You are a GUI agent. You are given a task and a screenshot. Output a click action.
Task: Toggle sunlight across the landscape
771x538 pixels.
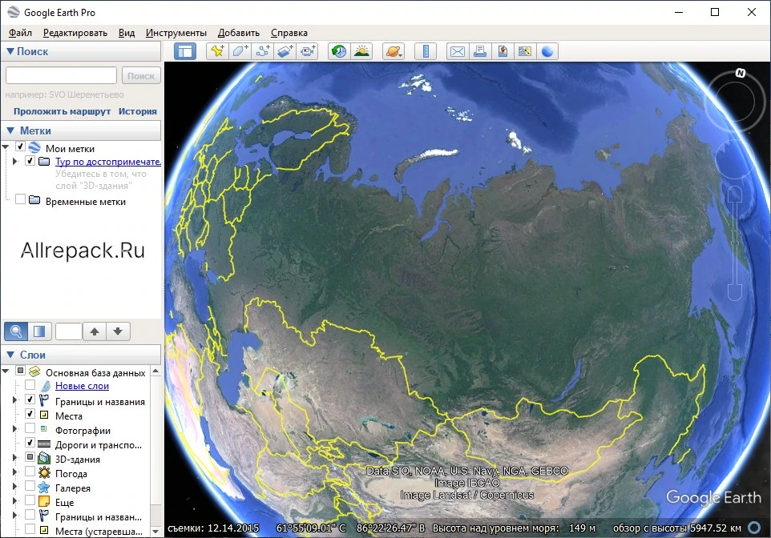pos(362,51)
